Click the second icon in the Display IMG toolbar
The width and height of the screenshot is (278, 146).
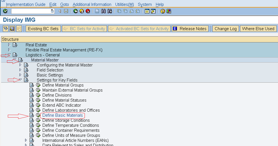pos(12,28)
